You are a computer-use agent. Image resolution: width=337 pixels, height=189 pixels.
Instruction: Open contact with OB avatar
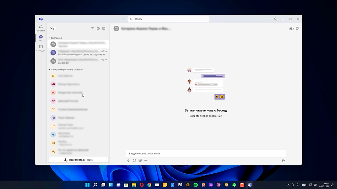tap(53, 143)
